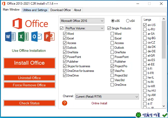The image size is (168, 118).
Task: Open the Microsoft Office 2016 version dropdown
Action: pos(82,21)
